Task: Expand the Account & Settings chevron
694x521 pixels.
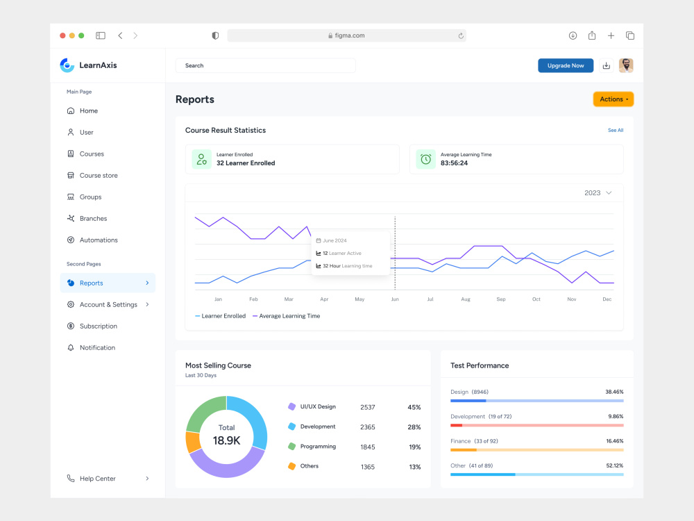Action: (147, 304)
